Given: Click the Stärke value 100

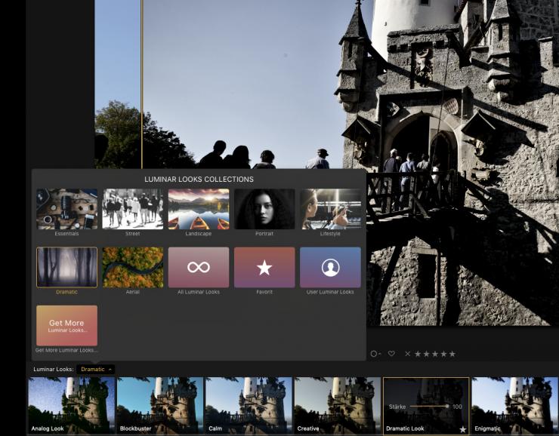Looking at the screenshot, I should (457, 407).
